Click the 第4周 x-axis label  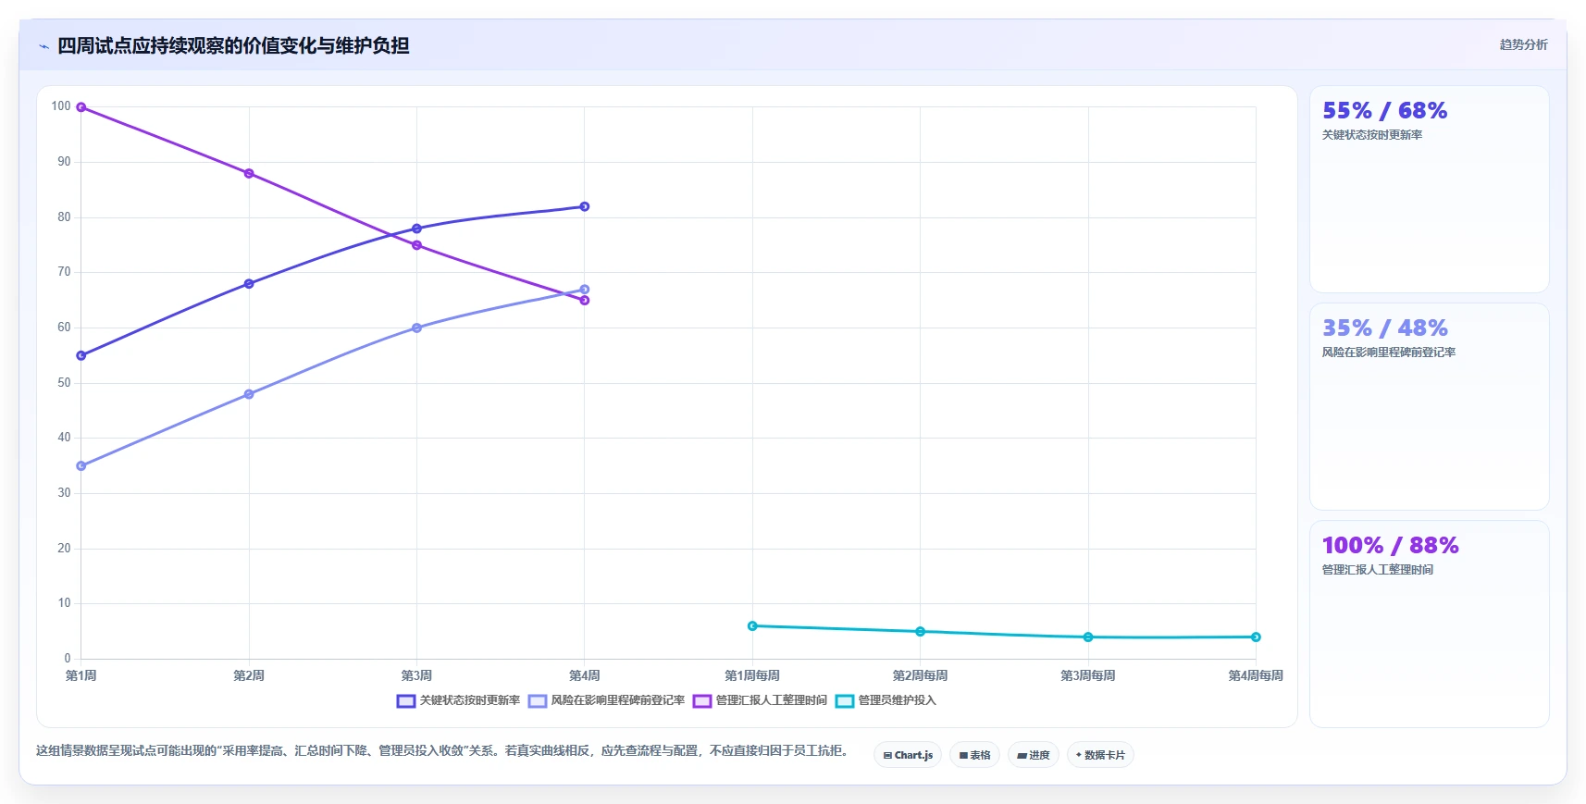(x=585, y=675)
